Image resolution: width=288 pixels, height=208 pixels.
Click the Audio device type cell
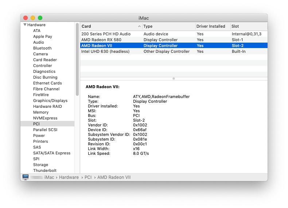click(x=156, y=34)
